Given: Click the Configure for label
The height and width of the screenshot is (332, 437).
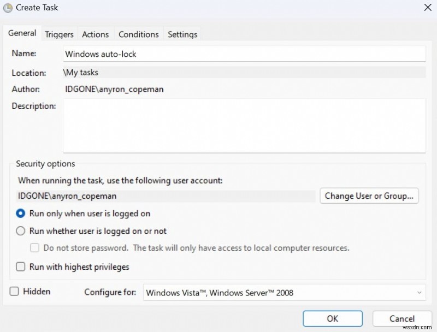Looking at the screenshot, I should [110, 292].
